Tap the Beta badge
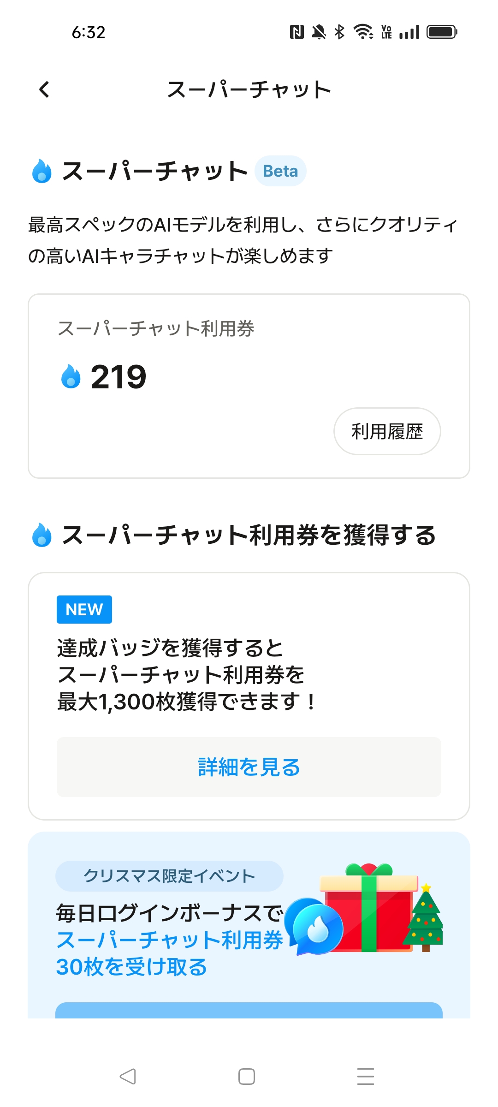The height and width of the screenshot is (1107, 498). click(280, 171)
